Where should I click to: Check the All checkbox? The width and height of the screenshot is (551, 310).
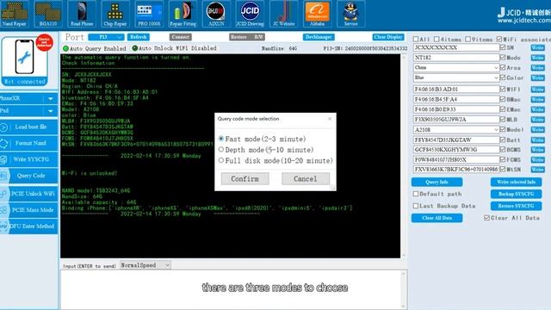click(416, 39)
